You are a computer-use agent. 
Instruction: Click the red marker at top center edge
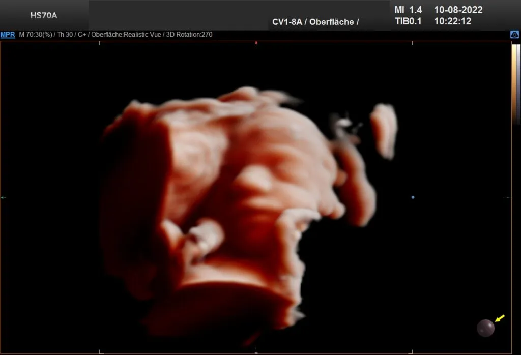[x=256, y=43]
